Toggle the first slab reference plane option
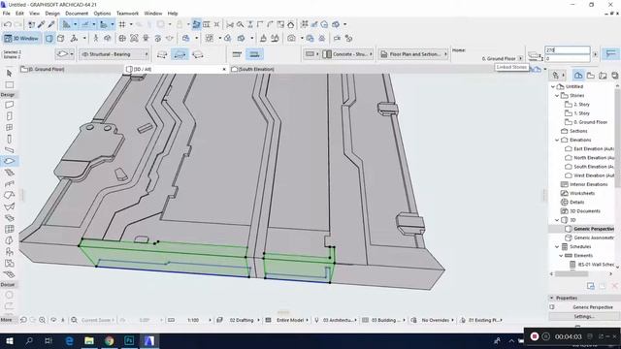This screenshot has height=349, width=621. tap(237, 54)
